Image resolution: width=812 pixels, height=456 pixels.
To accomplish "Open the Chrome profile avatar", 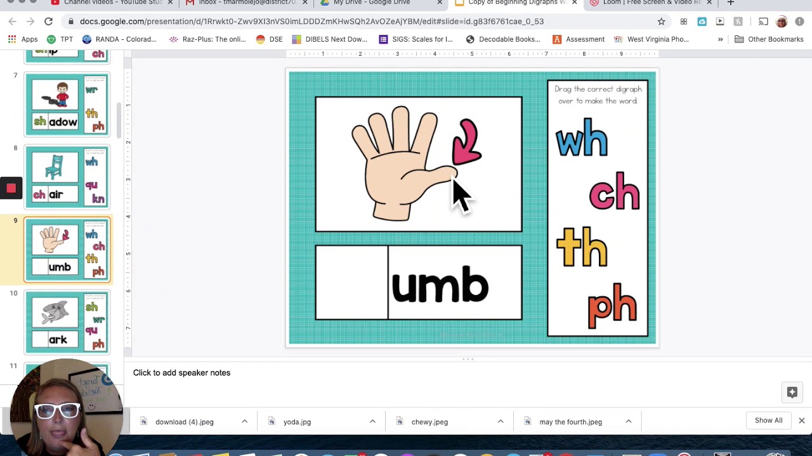I will (782, 22).
